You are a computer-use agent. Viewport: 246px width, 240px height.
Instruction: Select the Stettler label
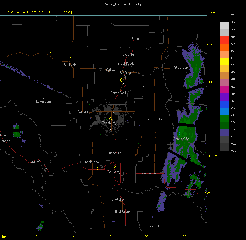coord(181,68)
